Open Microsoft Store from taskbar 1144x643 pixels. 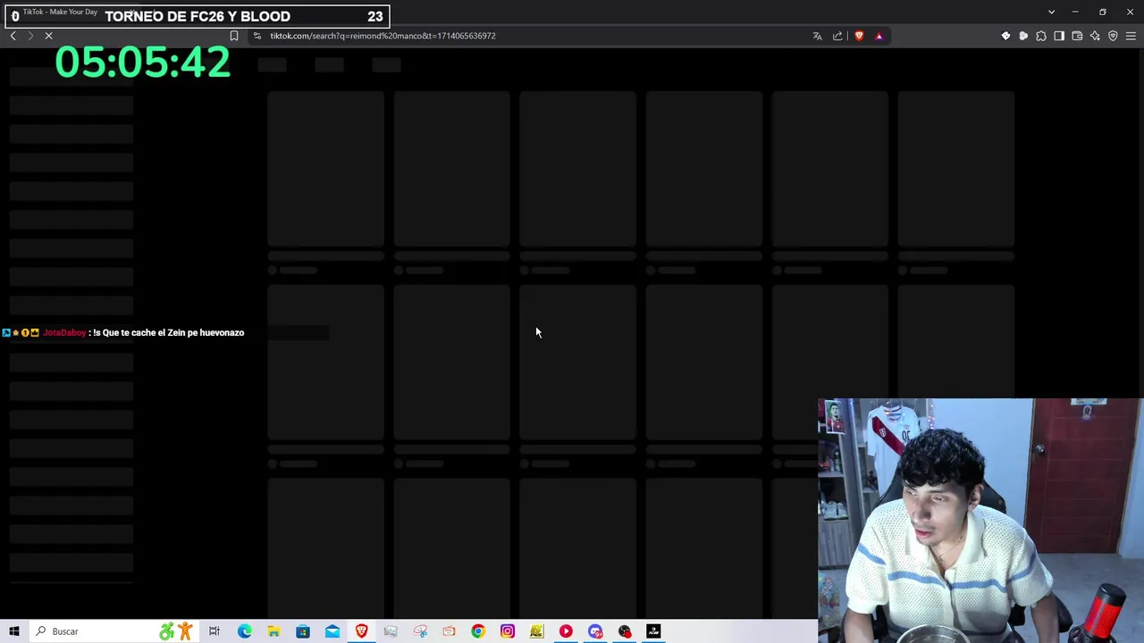click(303, 631)
